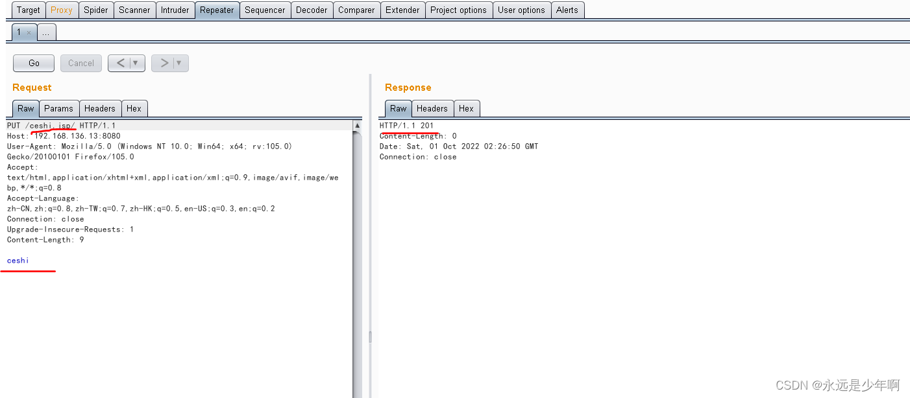Click the Content-Length: 9 request line
The image size is (910, 398).
coord(45,239)
